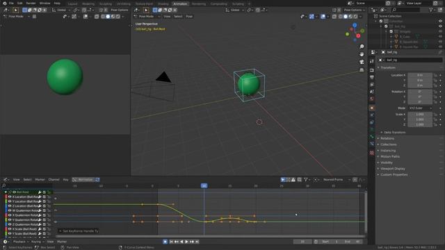Open the Bone Constraints properties tab
Viewport: 445px width, 250px height.
(372, 144)
